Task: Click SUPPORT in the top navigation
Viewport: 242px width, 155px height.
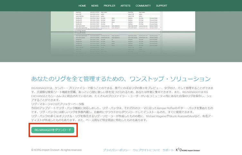Action: (x=161, y=6)
